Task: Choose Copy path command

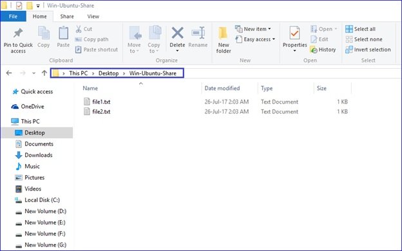Action: pyautogui.click(x=91, y=39)
